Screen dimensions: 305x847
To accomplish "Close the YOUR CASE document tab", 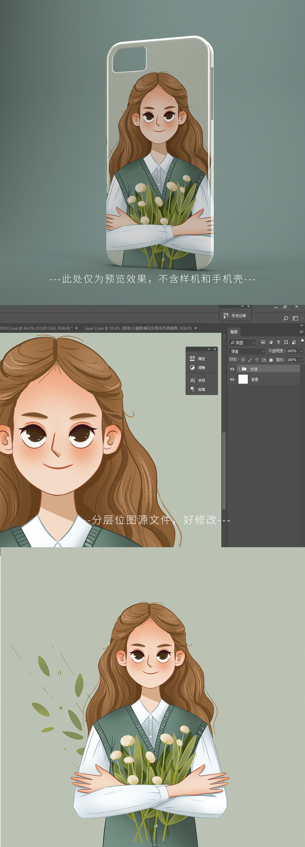I will coord(76,328).
